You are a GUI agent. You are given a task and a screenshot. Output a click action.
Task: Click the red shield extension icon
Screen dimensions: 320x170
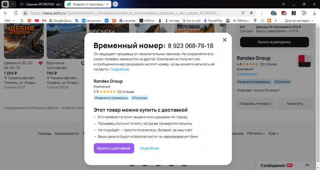tap(284, 13)
